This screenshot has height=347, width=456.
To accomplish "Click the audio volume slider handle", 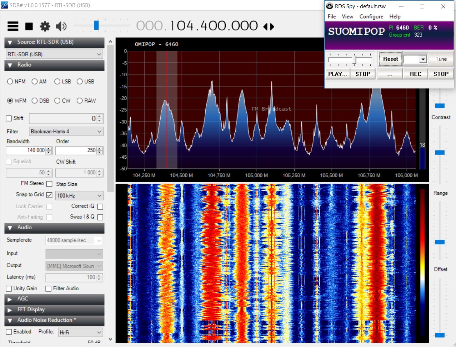I will pos(96,25).
